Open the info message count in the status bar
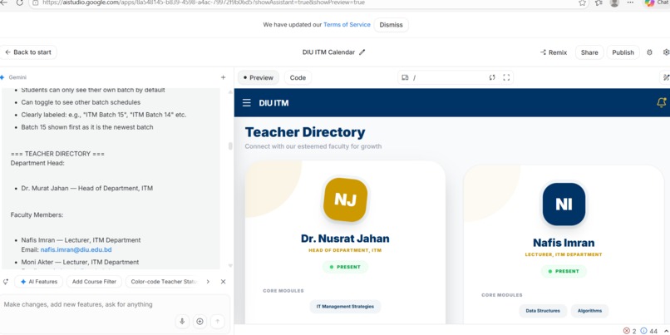670x335 pixels. coord(648,331)
